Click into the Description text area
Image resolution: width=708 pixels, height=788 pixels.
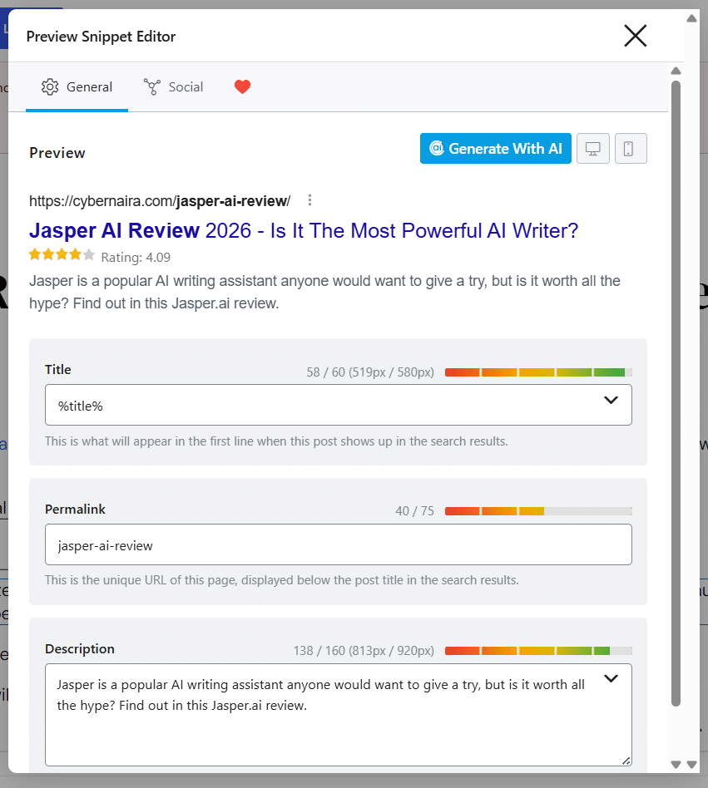(339, 715)
